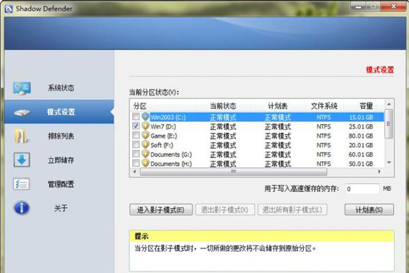Click the 计划表 column header
Screen dimensions: 409x273
[x=278, y=106]
